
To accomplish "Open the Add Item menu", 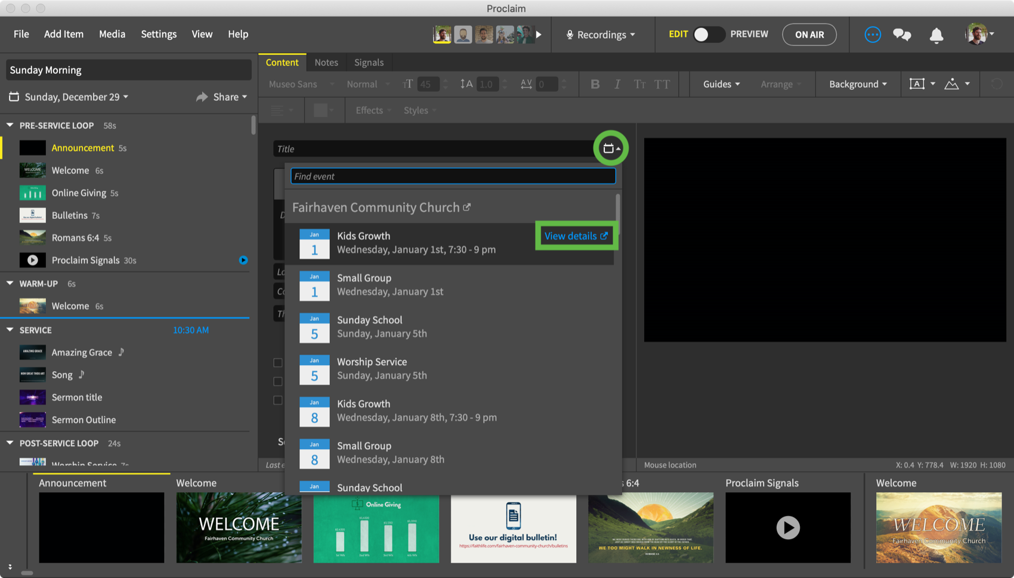I will [x=64, y=34].
